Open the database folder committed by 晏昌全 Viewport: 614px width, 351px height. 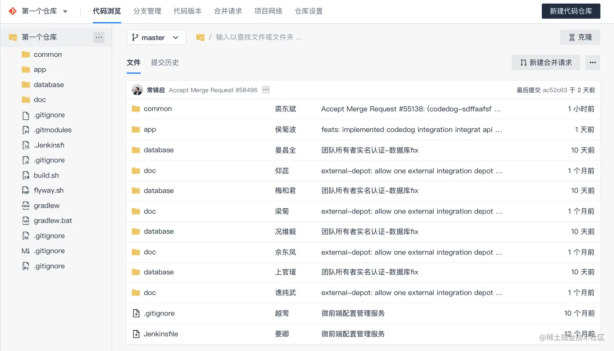click(159, 150)
